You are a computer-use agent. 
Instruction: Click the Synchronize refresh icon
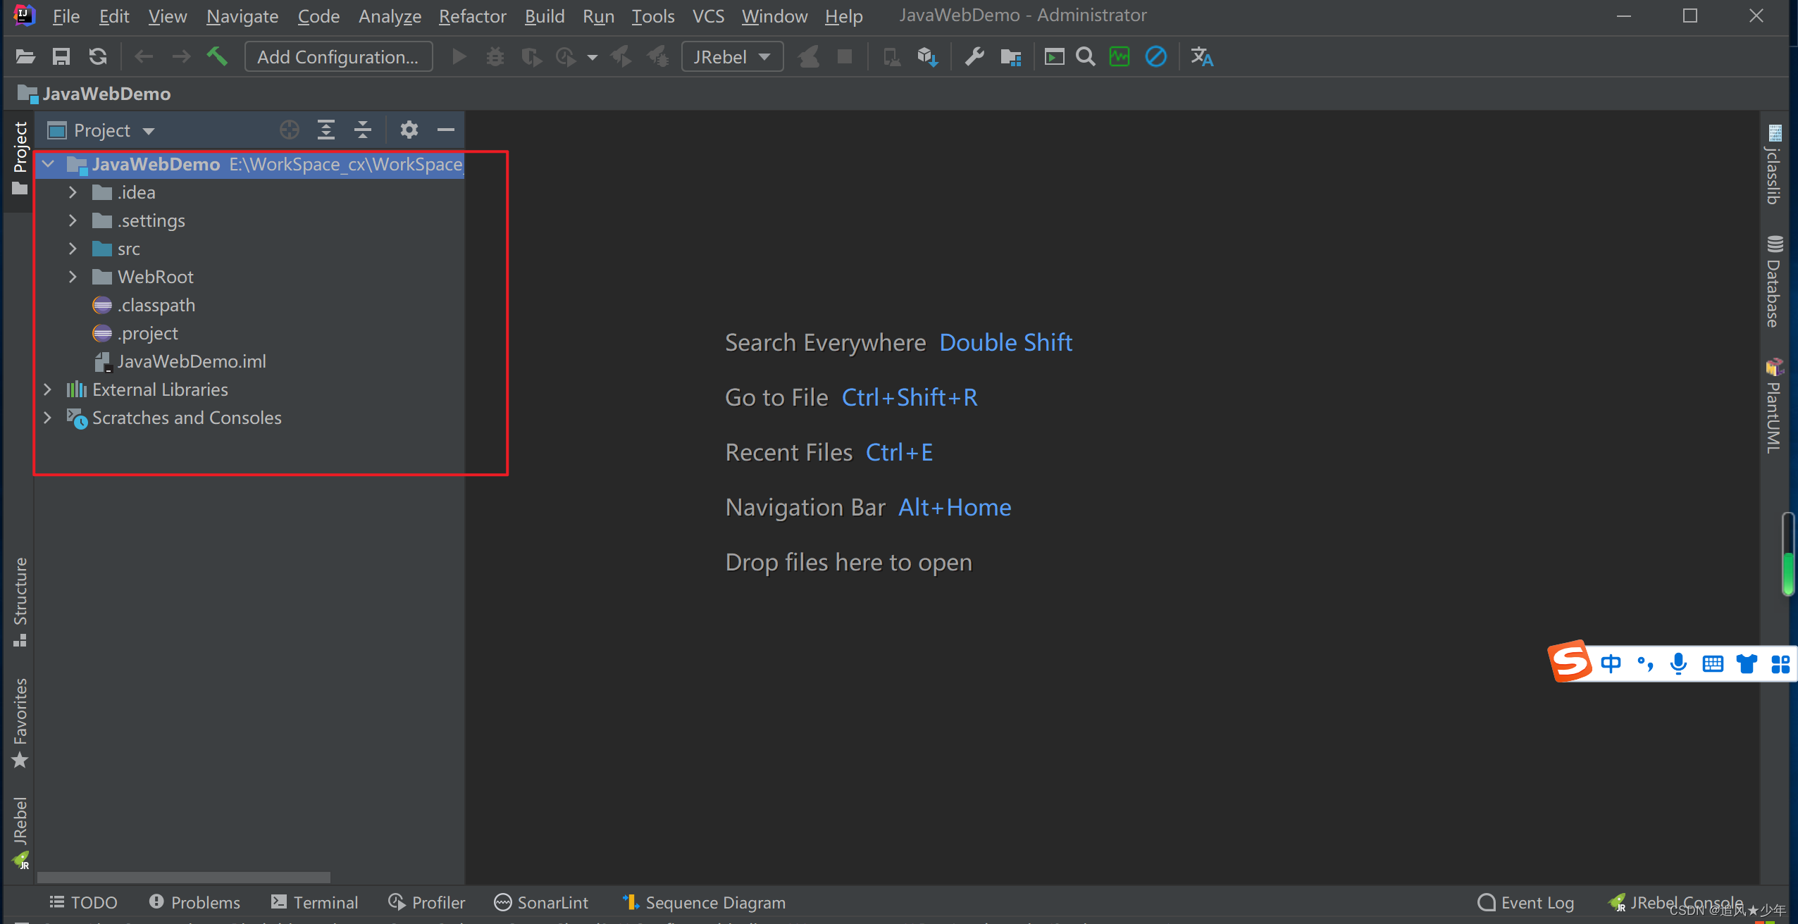point(98,57)
